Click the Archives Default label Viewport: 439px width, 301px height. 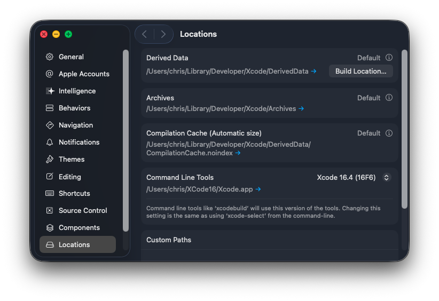click(369, 98)
